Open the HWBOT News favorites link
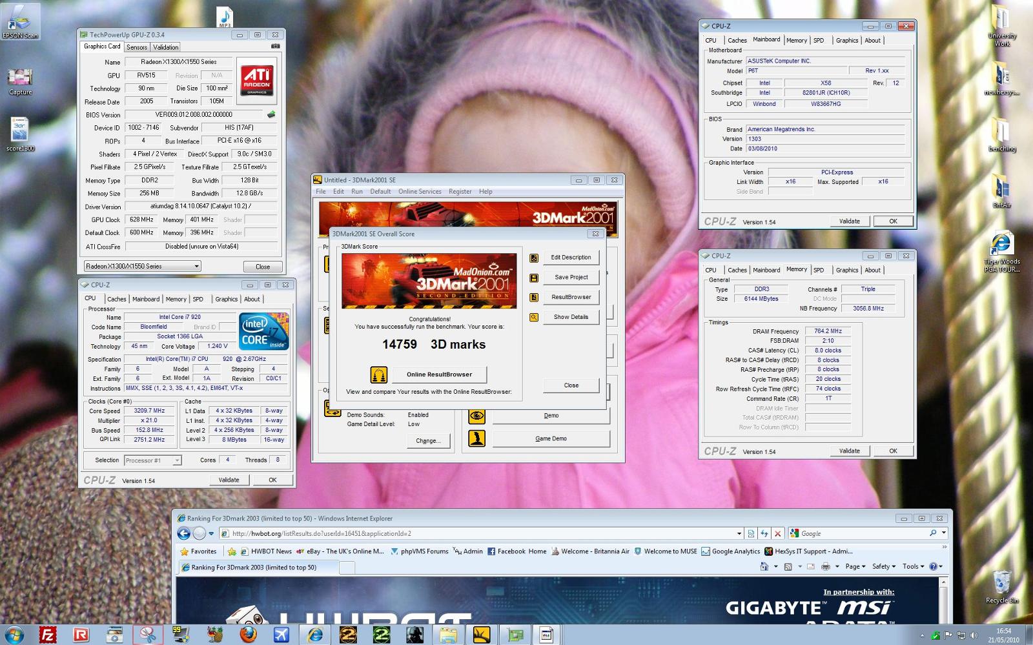The image size is (1033, 645). [266, 551]
